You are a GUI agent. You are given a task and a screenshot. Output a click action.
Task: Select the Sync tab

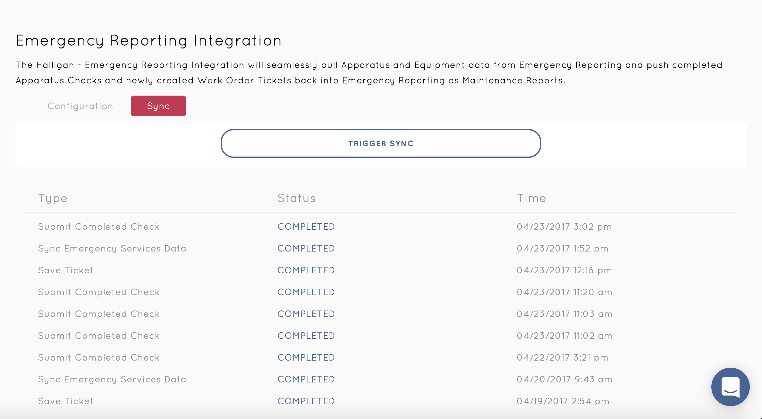pos(158,106)
